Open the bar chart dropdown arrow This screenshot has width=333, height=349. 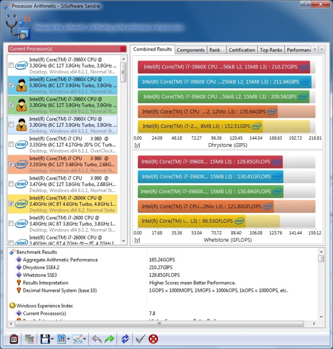point(68,339)
